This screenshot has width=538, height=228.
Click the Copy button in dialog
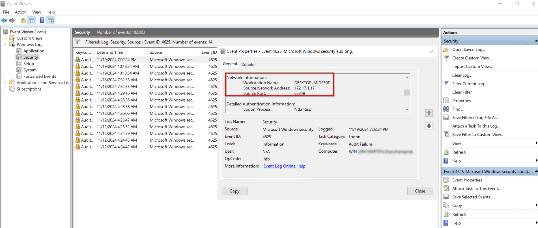234,191
